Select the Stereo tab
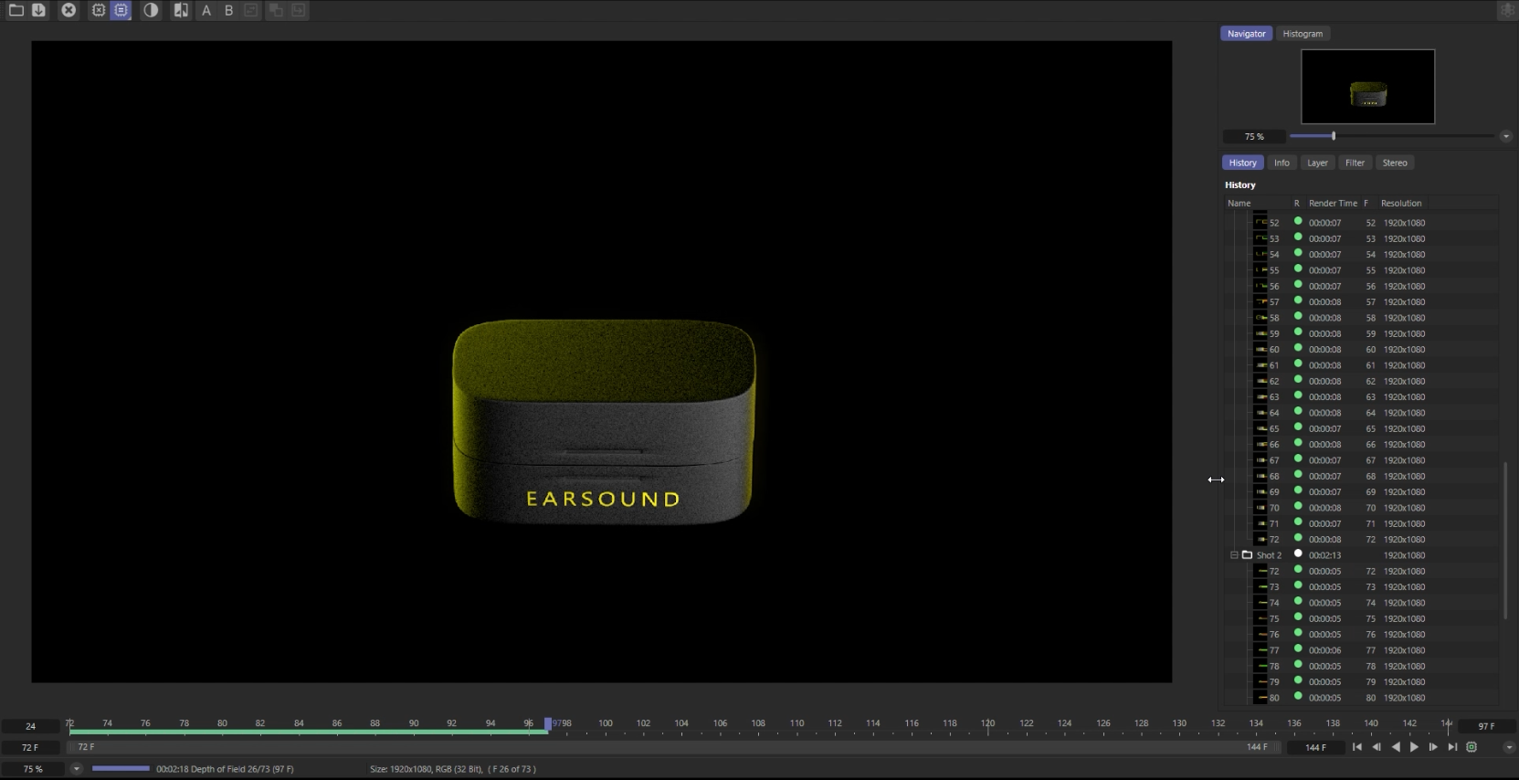The image size is (1519, 780). pyautogui.click(x=1395, y=163)
